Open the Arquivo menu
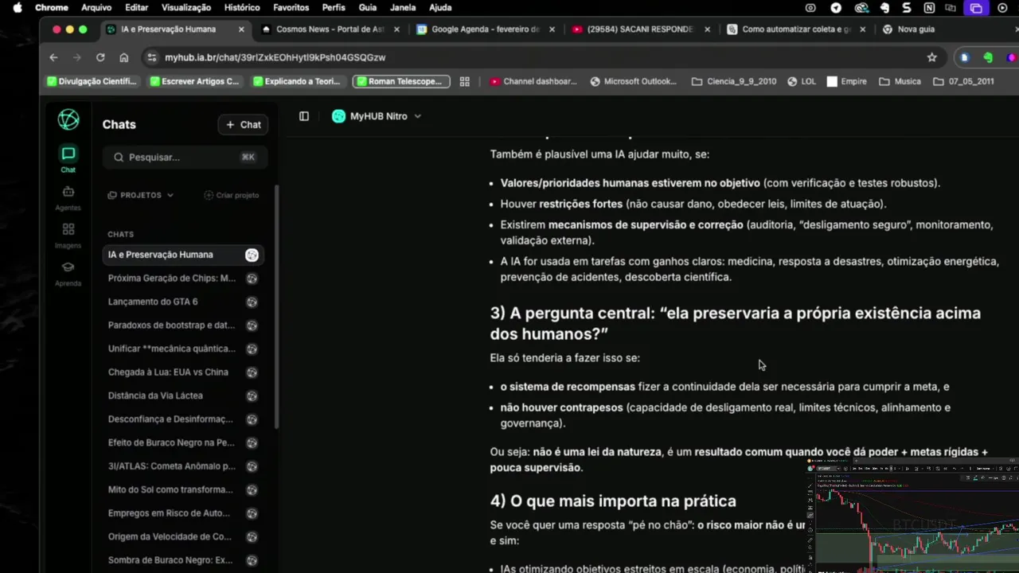The image size is (1019, 573). coord(96,7)
